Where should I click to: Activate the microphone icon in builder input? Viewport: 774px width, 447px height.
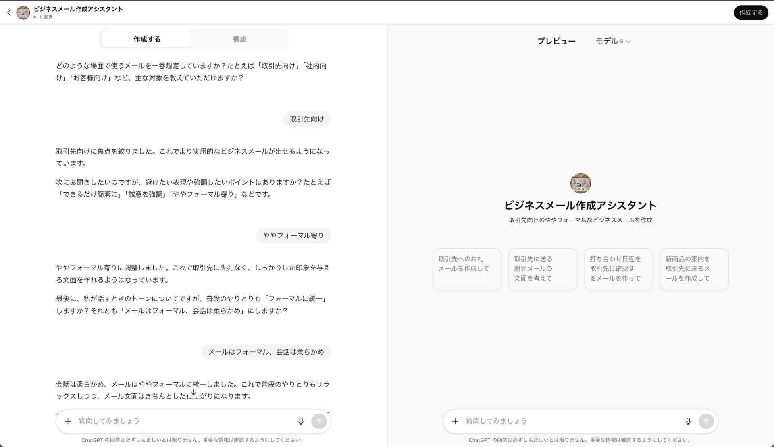tap(300, 421)
